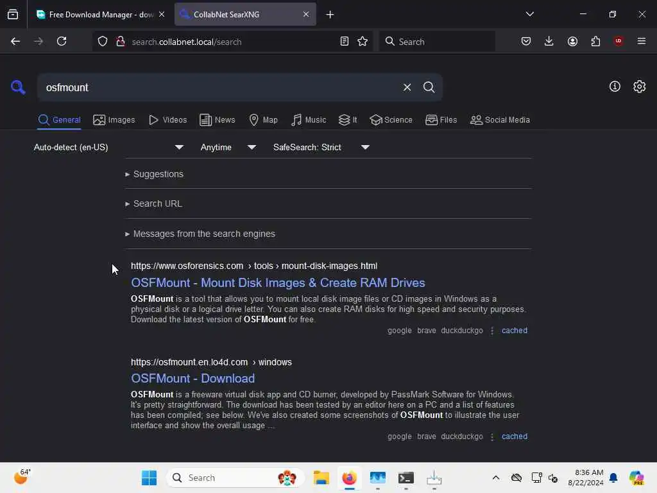The width and height of the screenshot is (657, 493).
Task: Switch to Free Download Manager tab
Action: tap(99, 15)
